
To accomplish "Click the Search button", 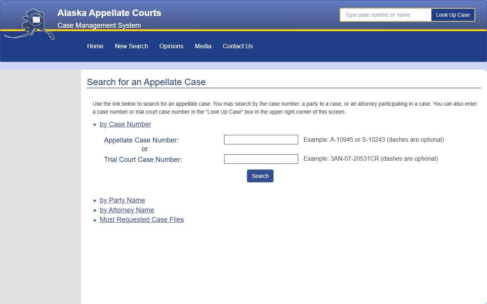I will [260, 176].
